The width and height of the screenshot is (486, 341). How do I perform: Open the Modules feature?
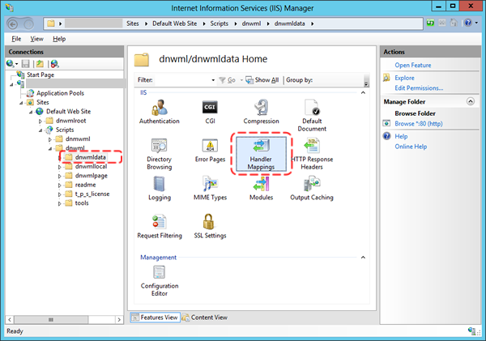261,189
